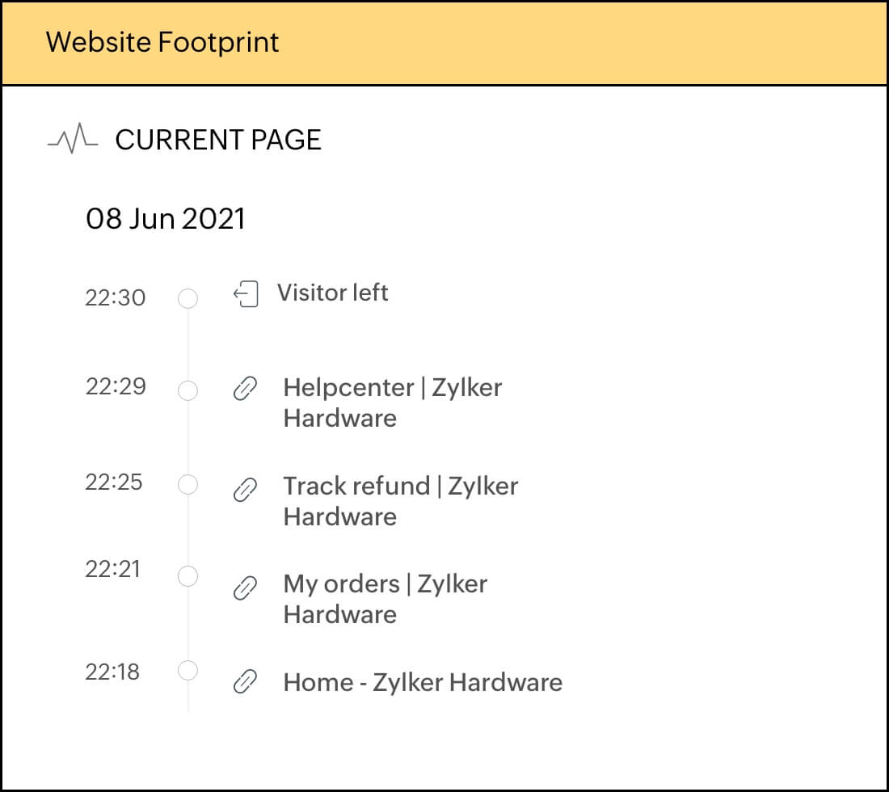Click the paperclip icon next to Track refund
The image size is (889, 792).
(x=245, y=489)
